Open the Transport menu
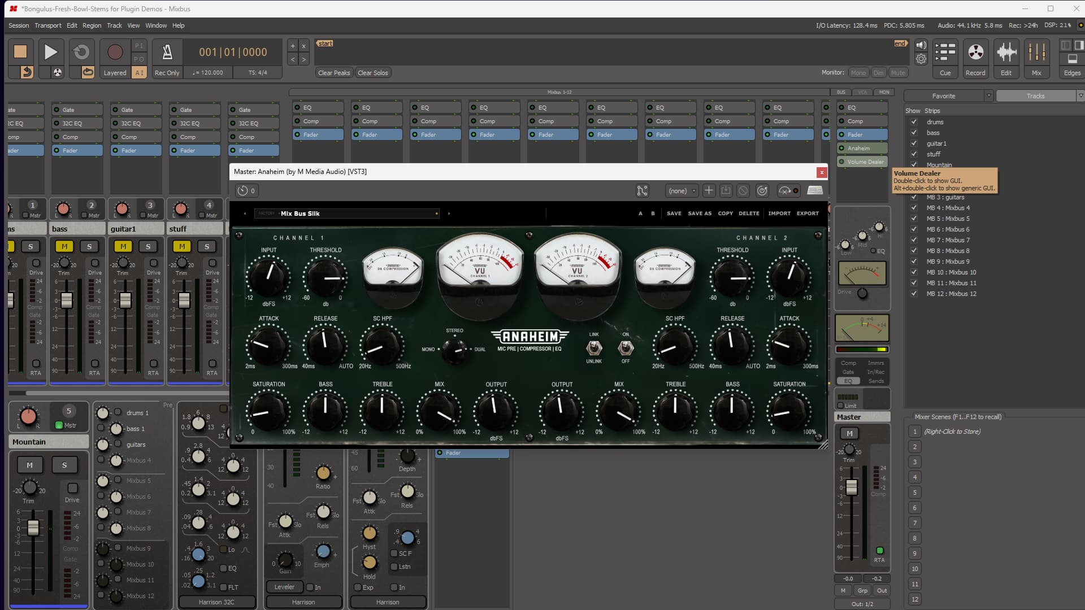 coord(48,25)
